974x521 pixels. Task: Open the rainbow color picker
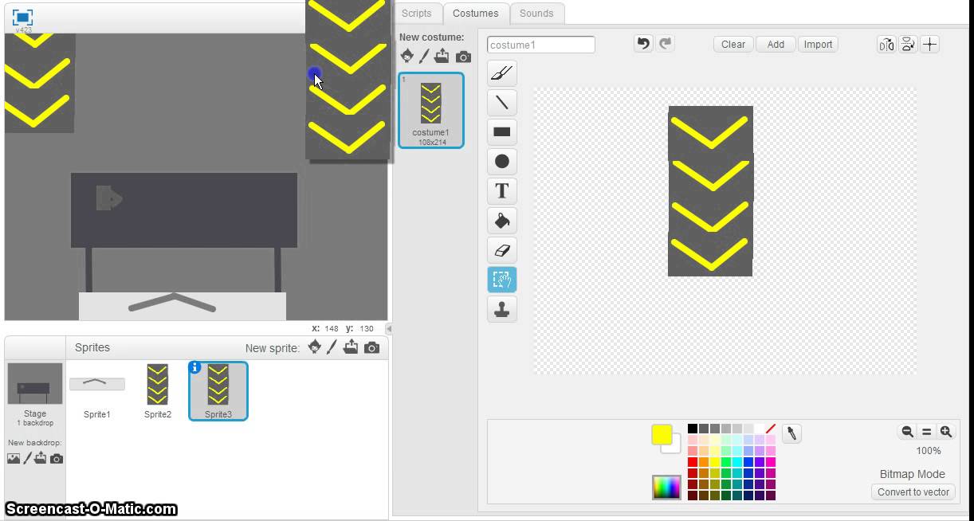(x=666, y=487)
